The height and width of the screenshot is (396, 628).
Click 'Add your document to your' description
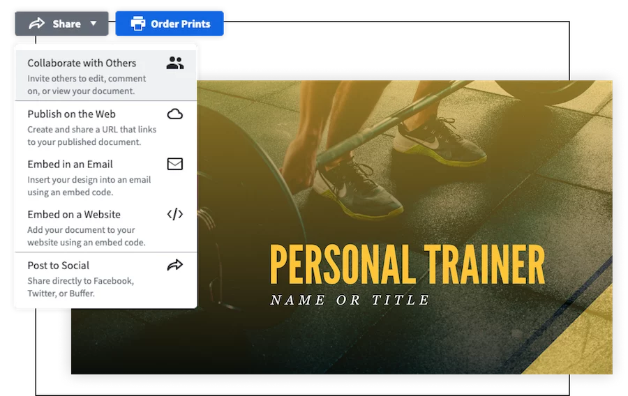(x=81, y=230)
